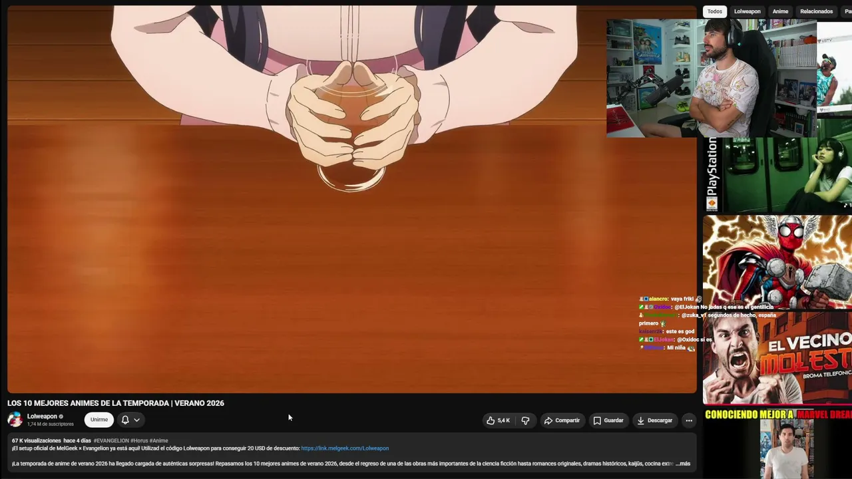This screenshot has height=479, width=852.
Task: Select the Anime filter chip
Action: [780, 11]
